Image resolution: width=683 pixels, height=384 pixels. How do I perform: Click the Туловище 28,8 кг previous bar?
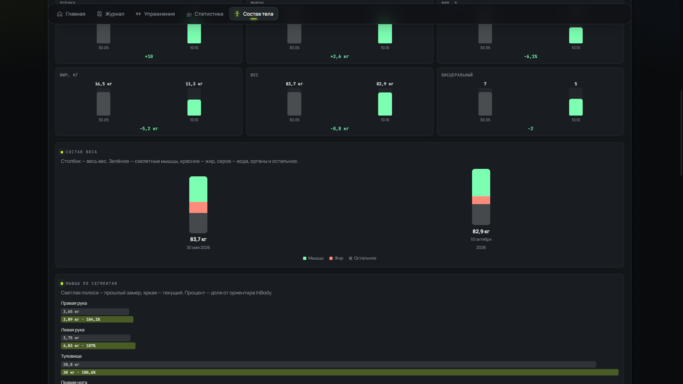[328, 364]
